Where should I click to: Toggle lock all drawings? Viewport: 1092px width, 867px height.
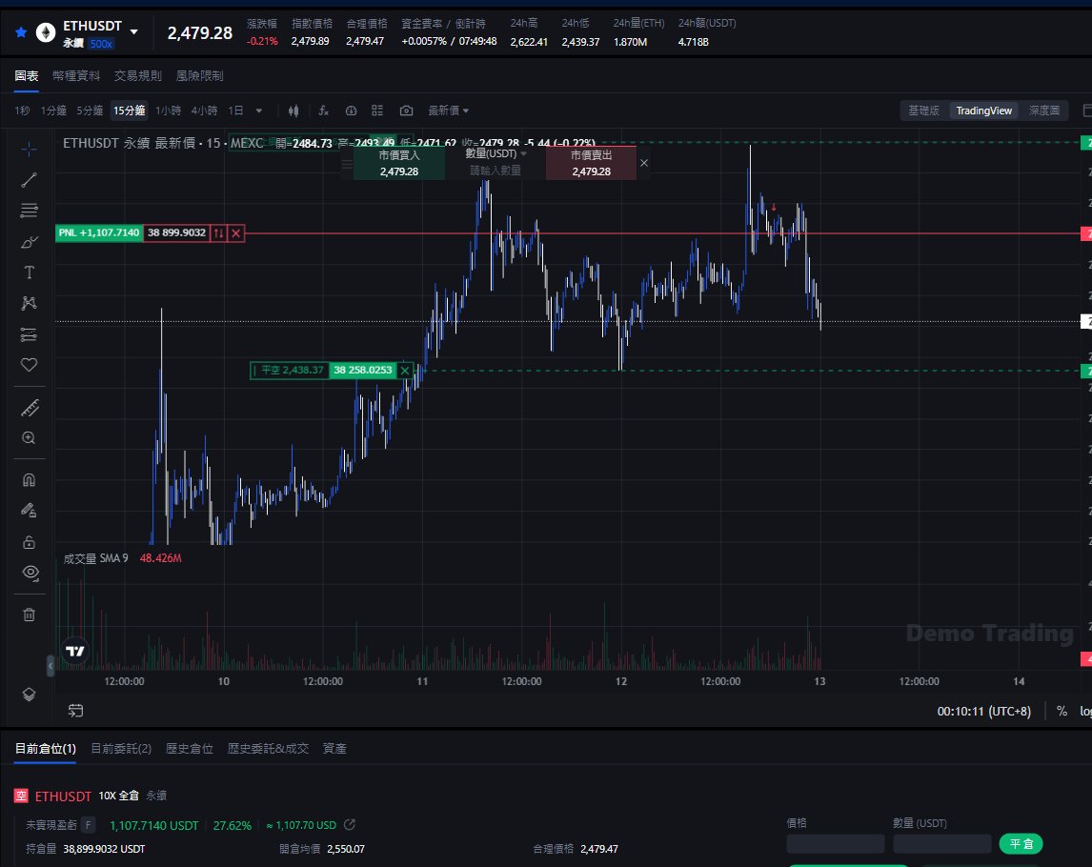(x=29, y=541)
